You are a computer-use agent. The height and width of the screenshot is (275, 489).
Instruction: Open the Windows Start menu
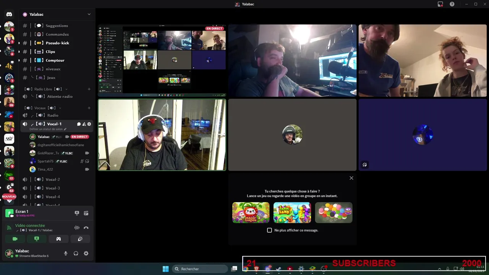tap(165, 269)
